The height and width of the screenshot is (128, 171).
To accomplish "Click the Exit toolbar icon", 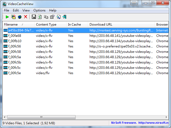I will tap(64, 17).
